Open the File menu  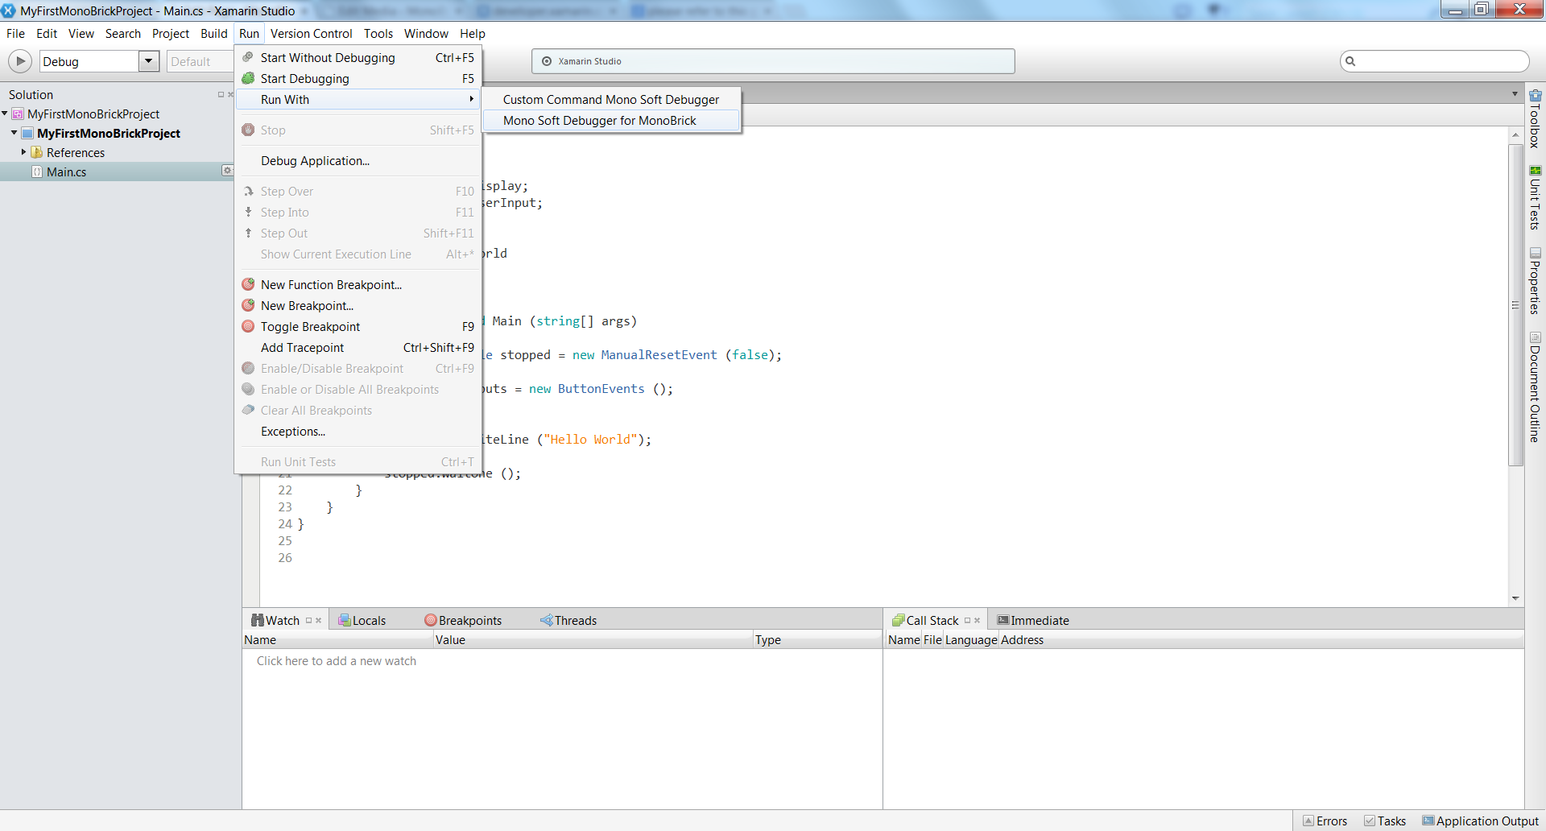coord(15,33)
